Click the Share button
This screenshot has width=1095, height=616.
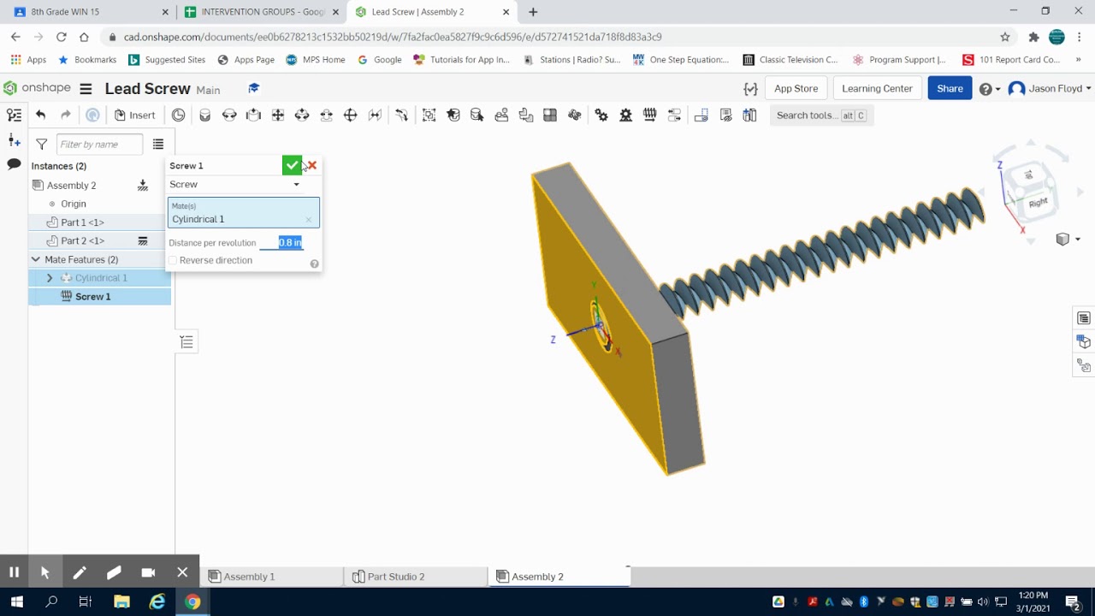(950, 88)
